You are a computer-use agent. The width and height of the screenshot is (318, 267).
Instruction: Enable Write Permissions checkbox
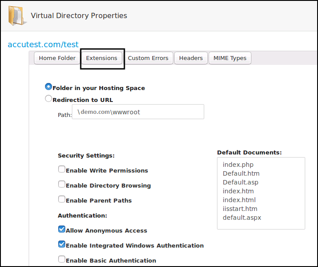point(62,169)
